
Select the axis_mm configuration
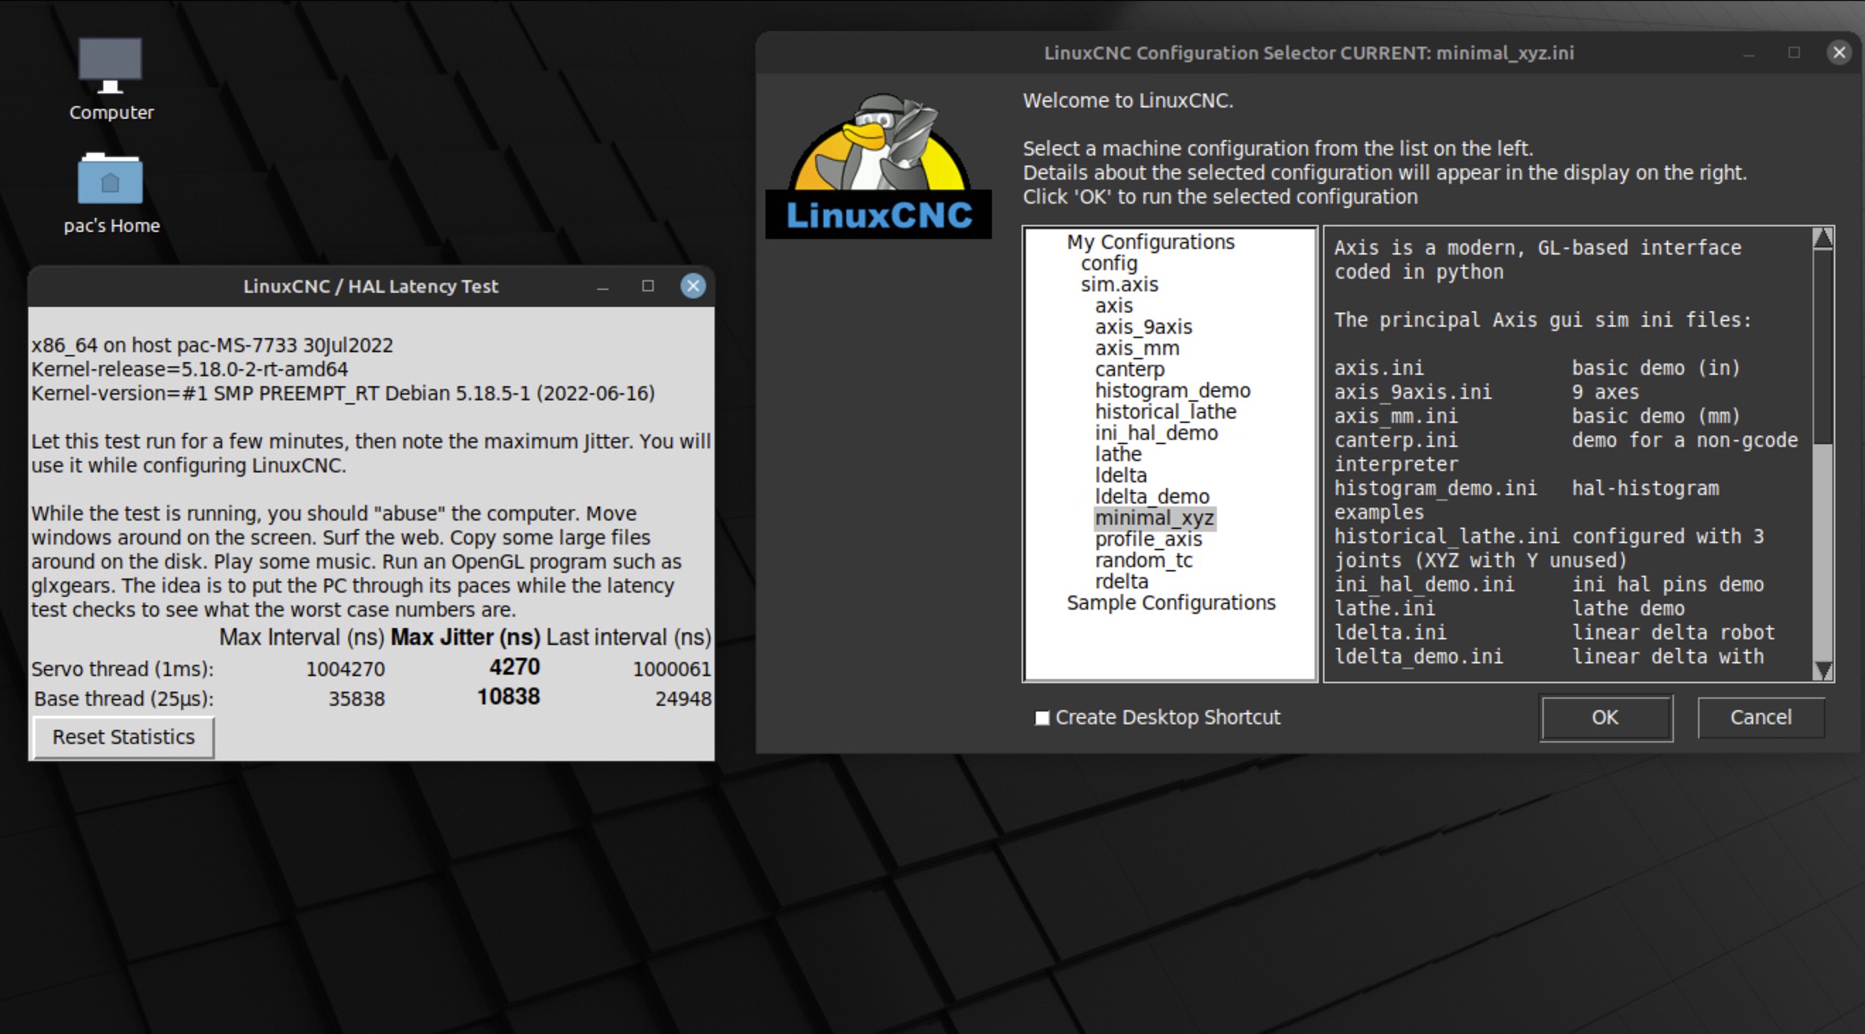coord(1137,348)
